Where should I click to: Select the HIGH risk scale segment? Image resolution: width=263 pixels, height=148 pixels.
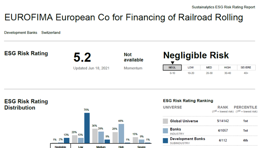(x=227, y=67)
